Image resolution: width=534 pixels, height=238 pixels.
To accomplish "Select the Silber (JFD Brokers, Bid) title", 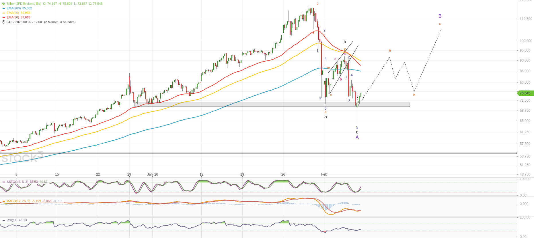I will click(x=24, y=4).
